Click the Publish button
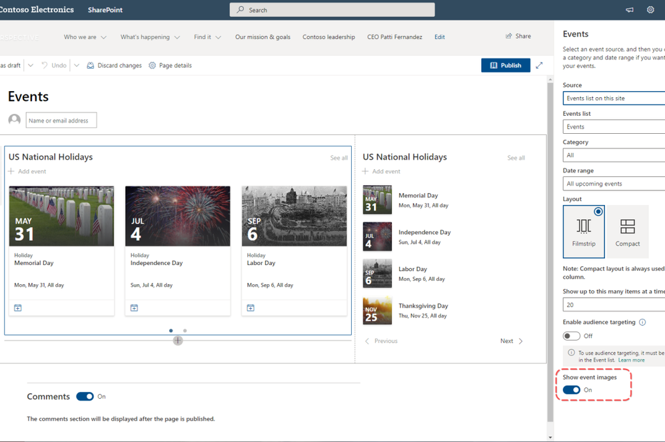The image size is (665, 442). point(505,65)
